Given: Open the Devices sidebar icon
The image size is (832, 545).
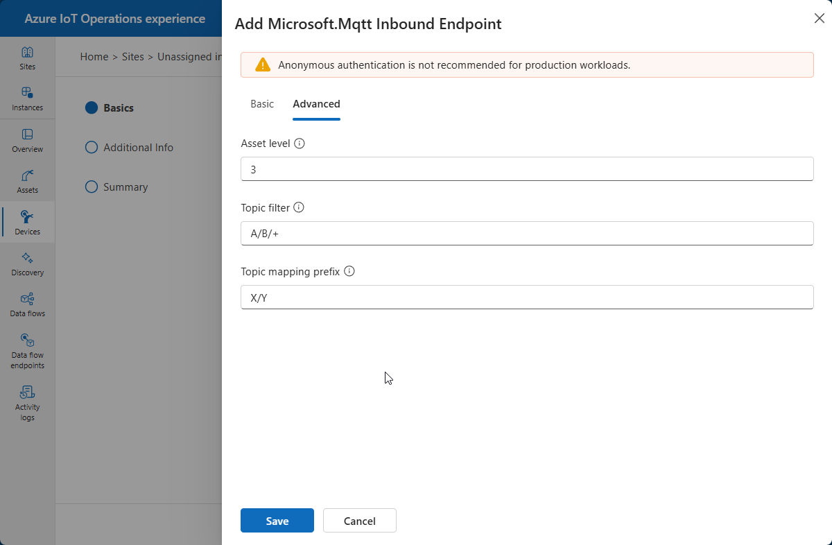Looking at the screenshot, I should point(28,223).
